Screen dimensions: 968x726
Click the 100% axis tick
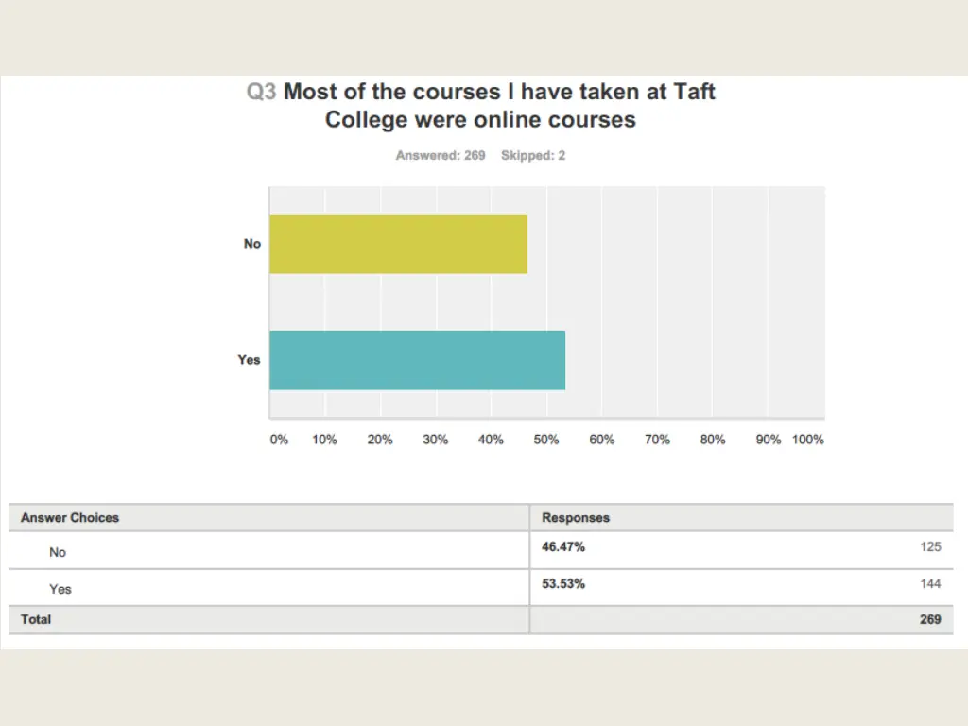pos(807,440)
